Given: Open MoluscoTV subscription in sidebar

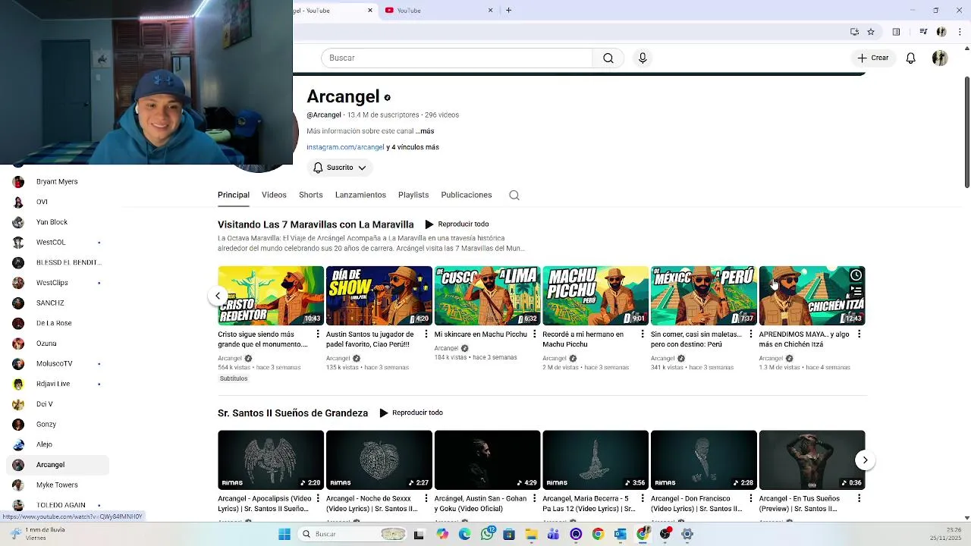Looking at the screenshot, I should tap(57, 364).
